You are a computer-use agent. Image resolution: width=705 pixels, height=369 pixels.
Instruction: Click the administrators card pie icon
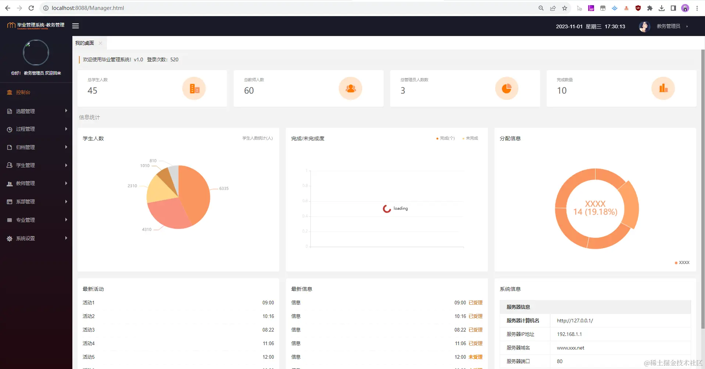tap(507, 88)
